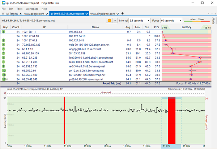Viewport: 217px width, 149px height.
Task: Open the Edit menu
Action: [x=11, y=9]
